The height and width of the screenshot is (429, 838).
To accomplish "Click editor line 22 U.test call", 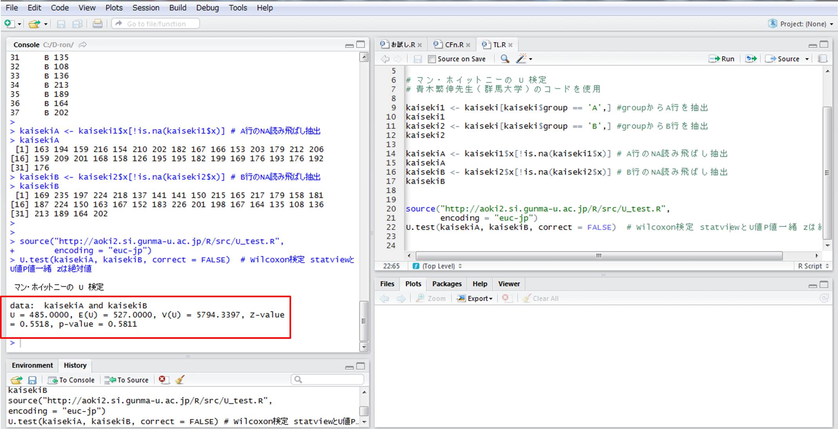I will point(511,227).
